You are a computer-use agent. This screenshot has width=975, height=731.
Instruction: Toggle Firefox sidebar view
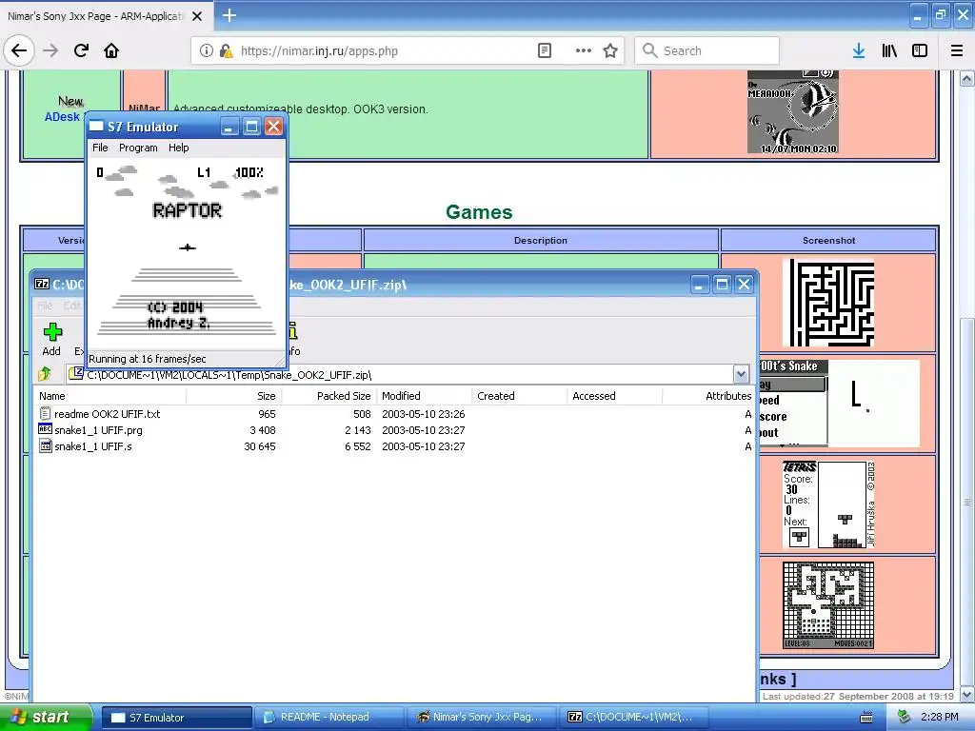(920, 51)
